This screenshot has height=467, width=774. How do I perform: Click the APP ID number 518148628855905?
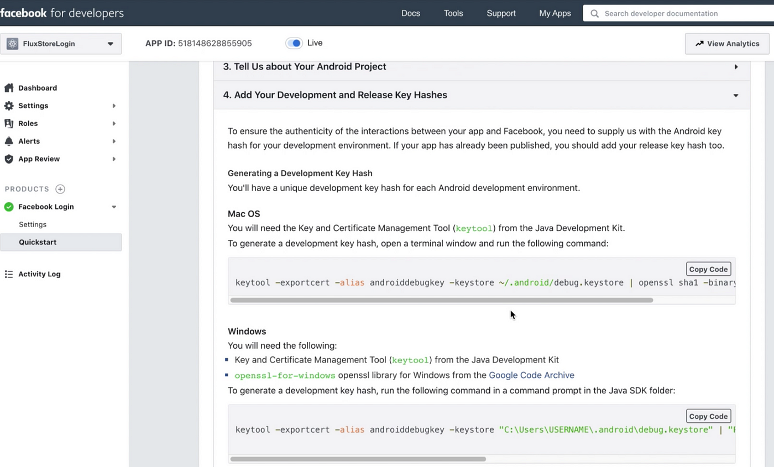pyautogui.click(x=215, y=43)
